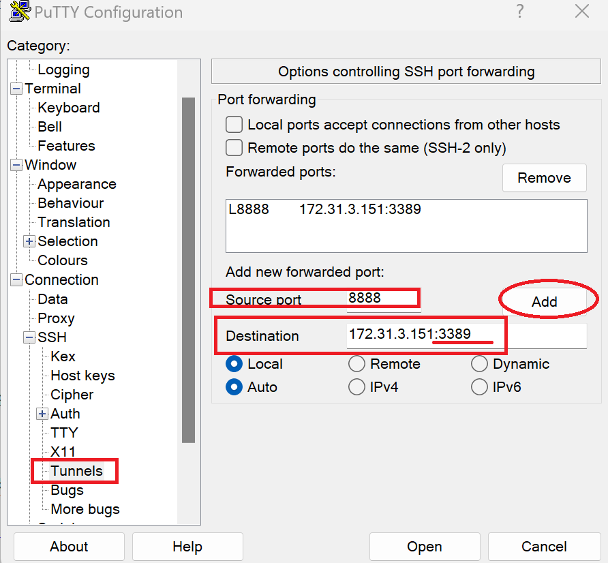Screen dimensions: 608x563
Task: Open the Bell settings category
Action: tap(50, 127)
